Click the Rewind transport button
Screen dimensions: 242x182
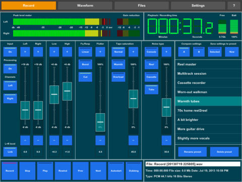point(63,171)
